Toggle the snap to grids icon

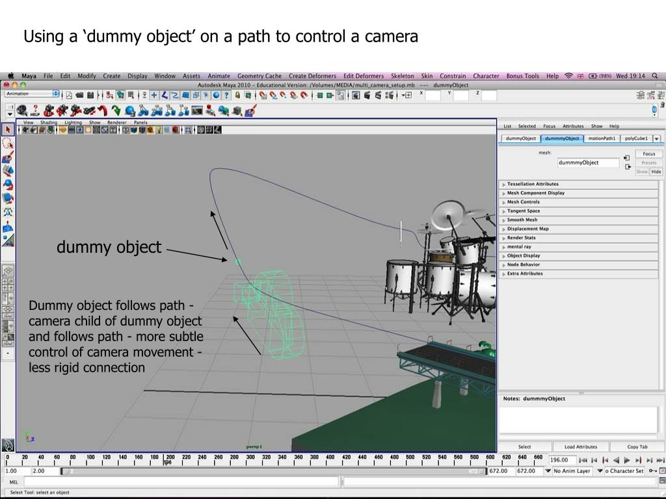pos(263,96)
